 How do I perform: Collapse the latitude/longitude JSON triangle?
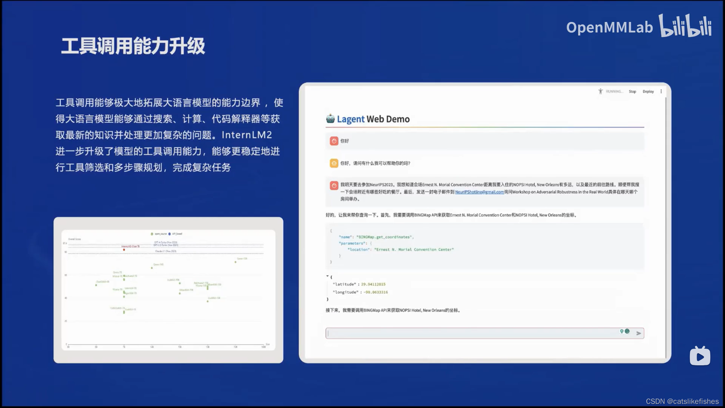327,276
